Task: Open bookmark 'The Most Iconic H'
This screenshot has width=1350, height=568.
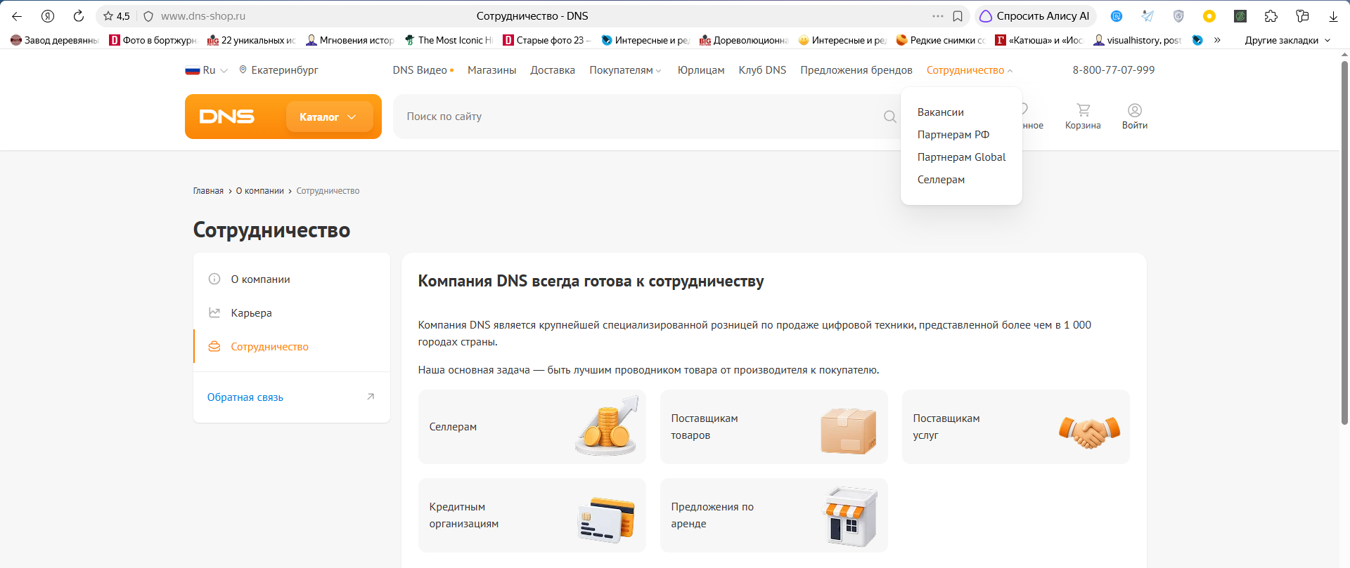Action: [x=449, y=40]
